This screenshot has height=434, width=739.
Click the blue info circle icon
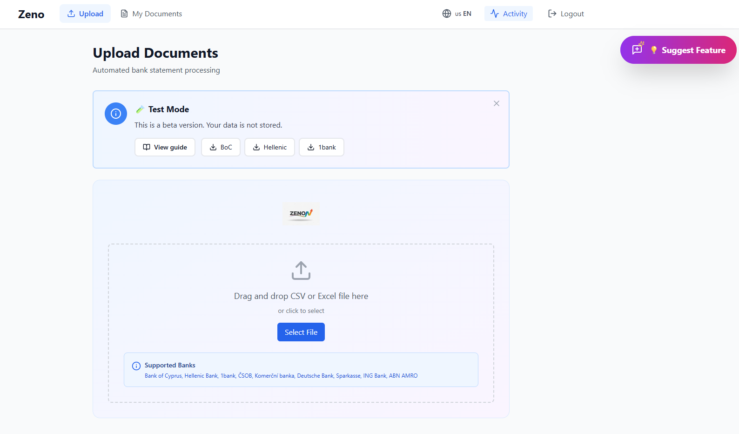click(x=116, y=114)
